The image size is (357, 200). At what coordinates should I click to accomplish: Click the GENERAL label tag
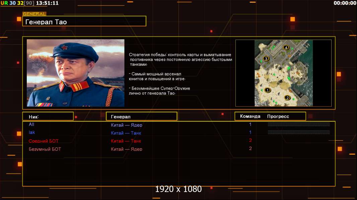pos(34,14)
